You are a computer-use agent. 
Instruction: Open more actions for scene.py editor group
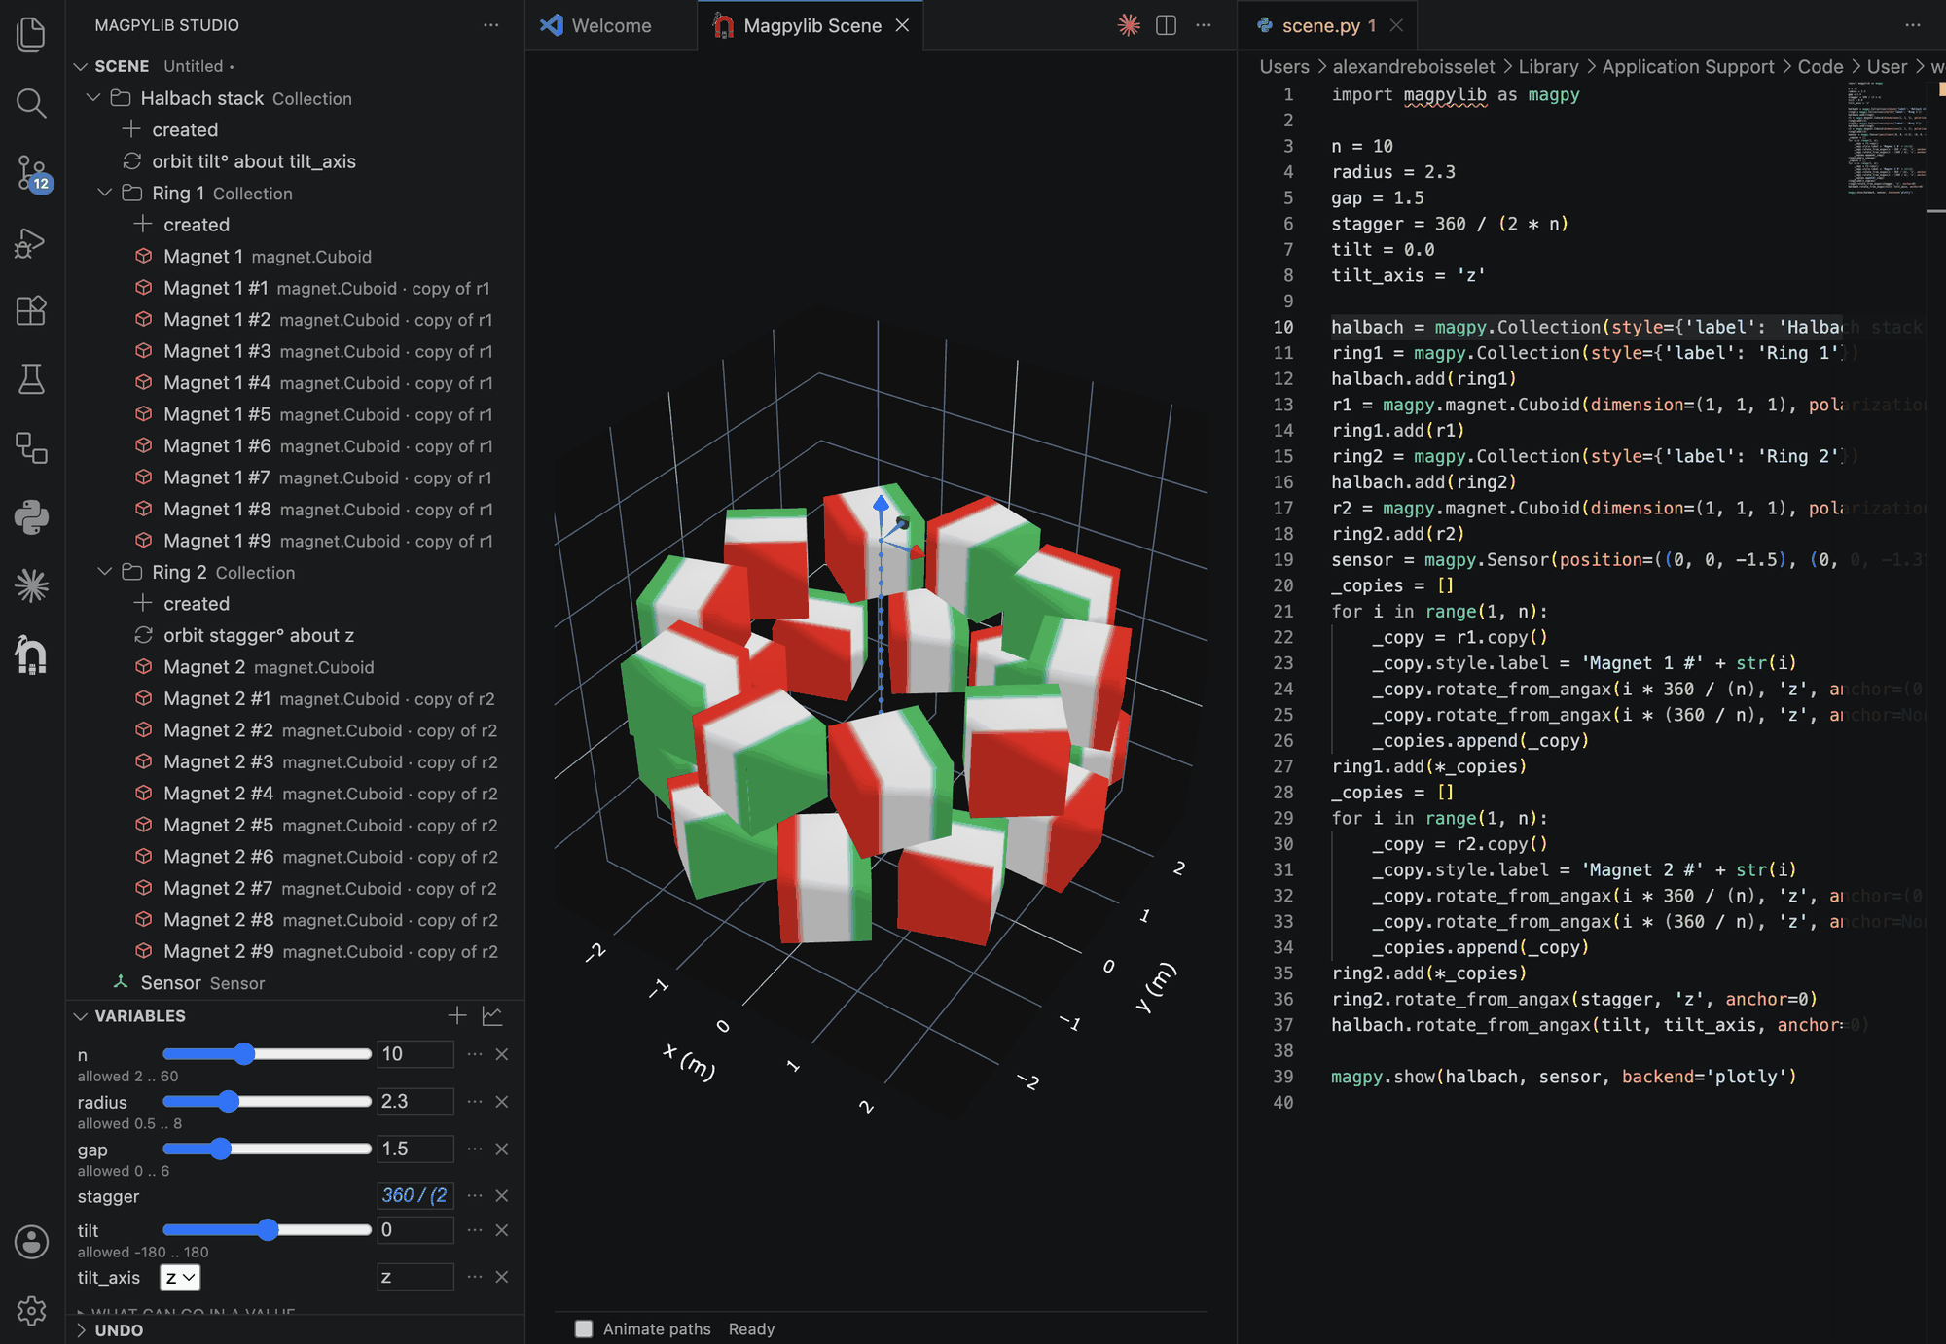[1913, 25]
